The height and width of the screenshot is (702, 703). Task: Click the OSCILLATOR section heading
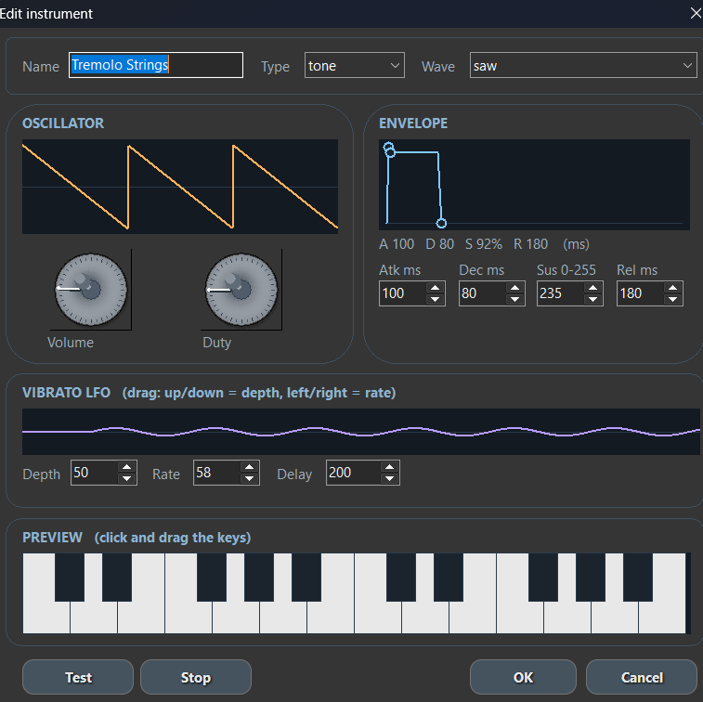click(x=63, y=123)
